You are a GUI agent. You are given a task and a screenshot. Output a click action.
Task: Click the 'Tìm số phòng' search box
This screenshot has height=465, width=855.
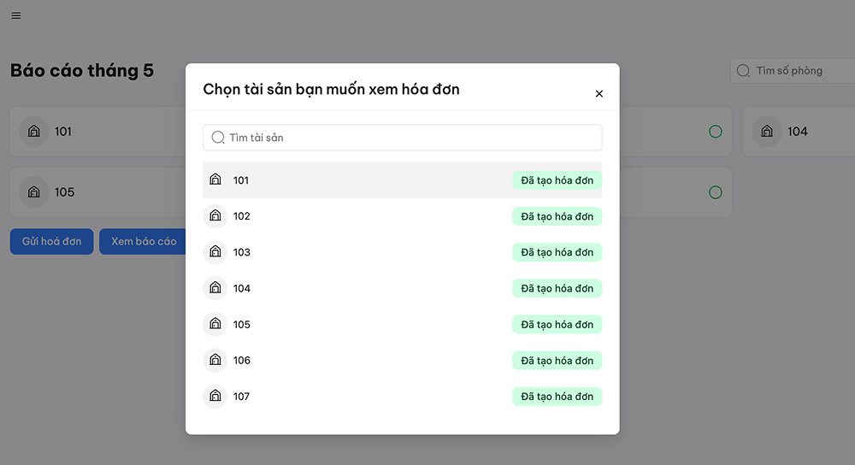pyautogui.click(x=793, y=71)
